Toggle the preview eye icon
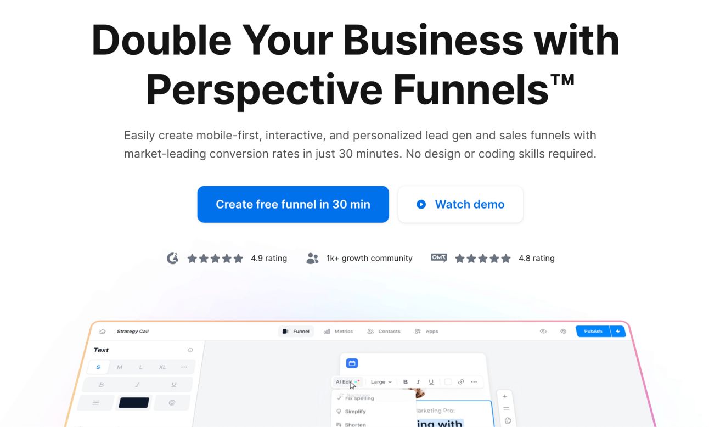Screen dimensions: 709x427 pos(543,332)
